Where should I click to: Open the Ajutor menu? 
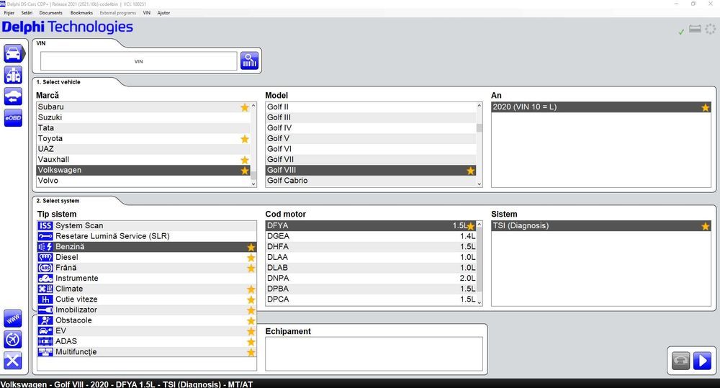163,13
